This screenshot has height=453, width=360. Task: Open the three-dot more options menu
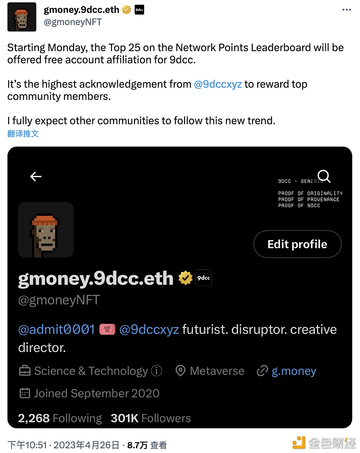[x=347, y=10]
